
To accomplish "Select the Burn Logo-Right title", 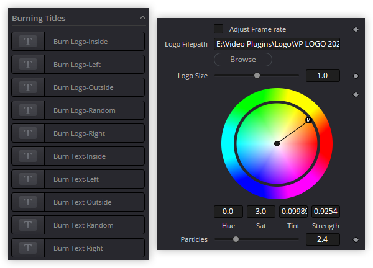I will coord(78,133).
